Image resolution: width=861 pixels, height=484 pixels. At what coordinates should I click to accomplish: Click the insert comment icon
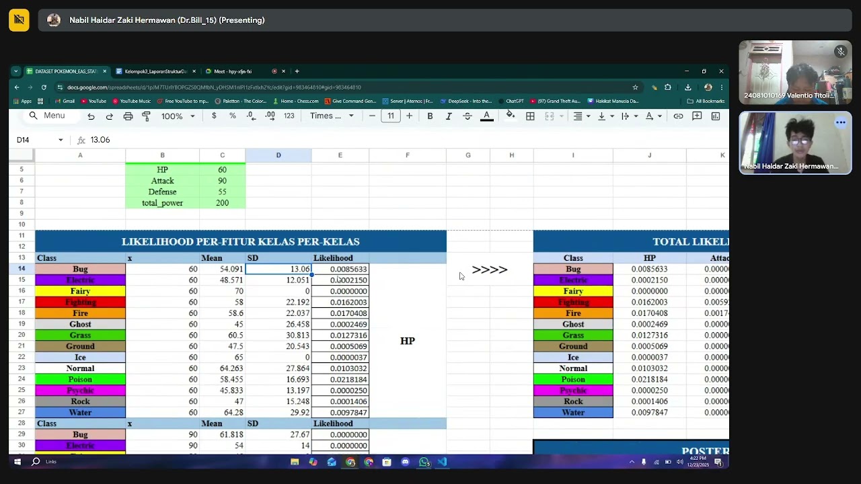[697, 116]
